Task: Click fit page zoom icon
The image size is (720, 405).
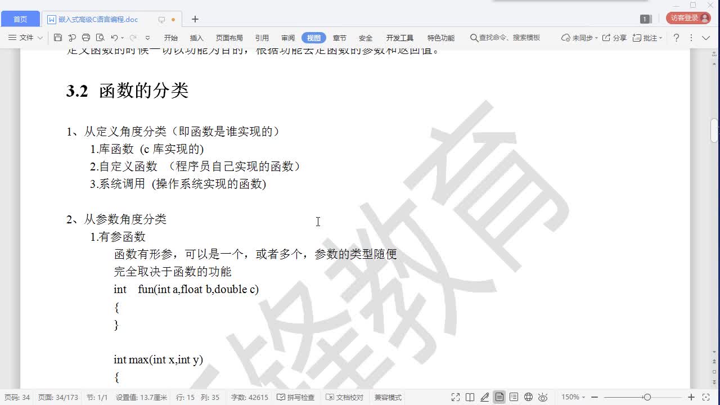Action: (x=706, y=397)
